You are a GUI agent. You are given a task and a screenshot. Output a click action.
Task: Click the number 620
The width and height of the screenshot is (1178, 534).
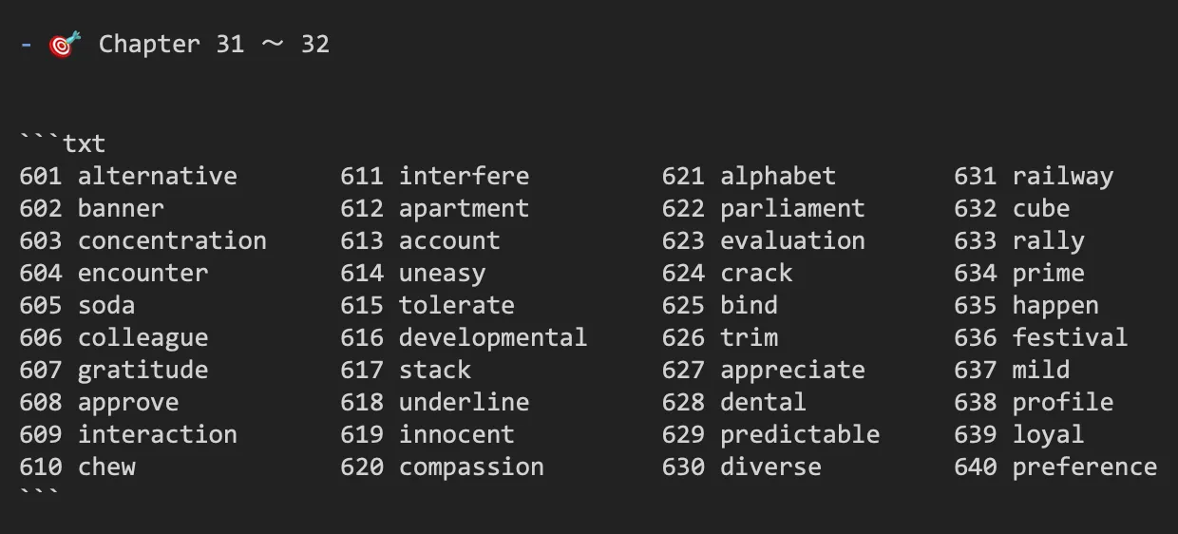tap(362, 467)
